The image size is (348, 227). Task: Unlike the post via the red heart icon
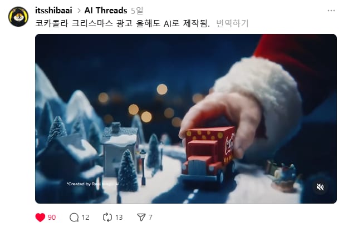click(x=40, y=217)
